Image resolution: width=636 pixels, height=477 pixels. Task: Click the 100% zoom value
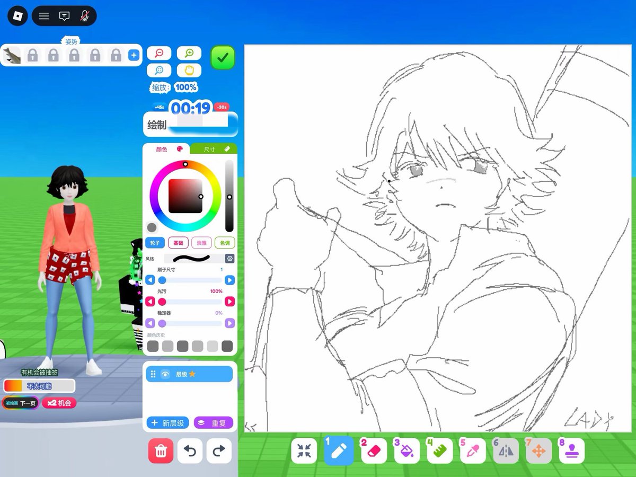tap(186, 87)
